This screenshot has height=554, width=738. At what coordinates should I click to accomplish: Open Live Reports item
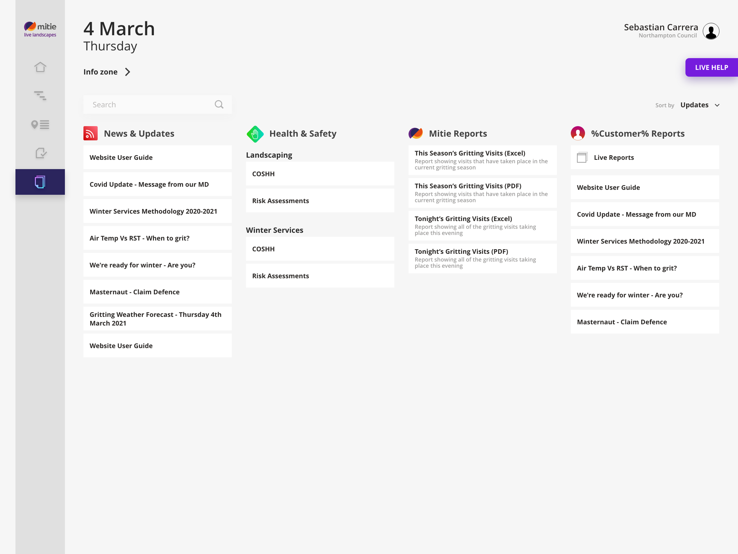[x=644, y=158]
